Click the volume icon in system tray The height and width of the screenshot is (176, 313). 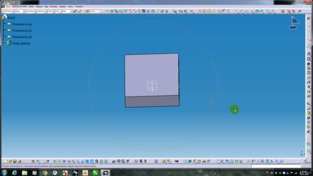click(272, 173)
